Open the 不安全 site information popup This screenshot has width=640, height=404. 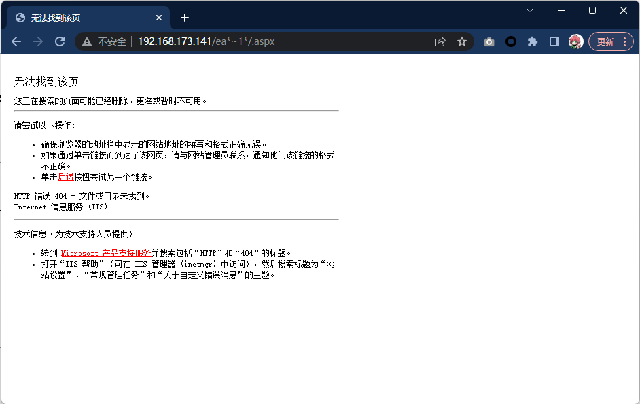pyautogui.click(x=105, y=41)
